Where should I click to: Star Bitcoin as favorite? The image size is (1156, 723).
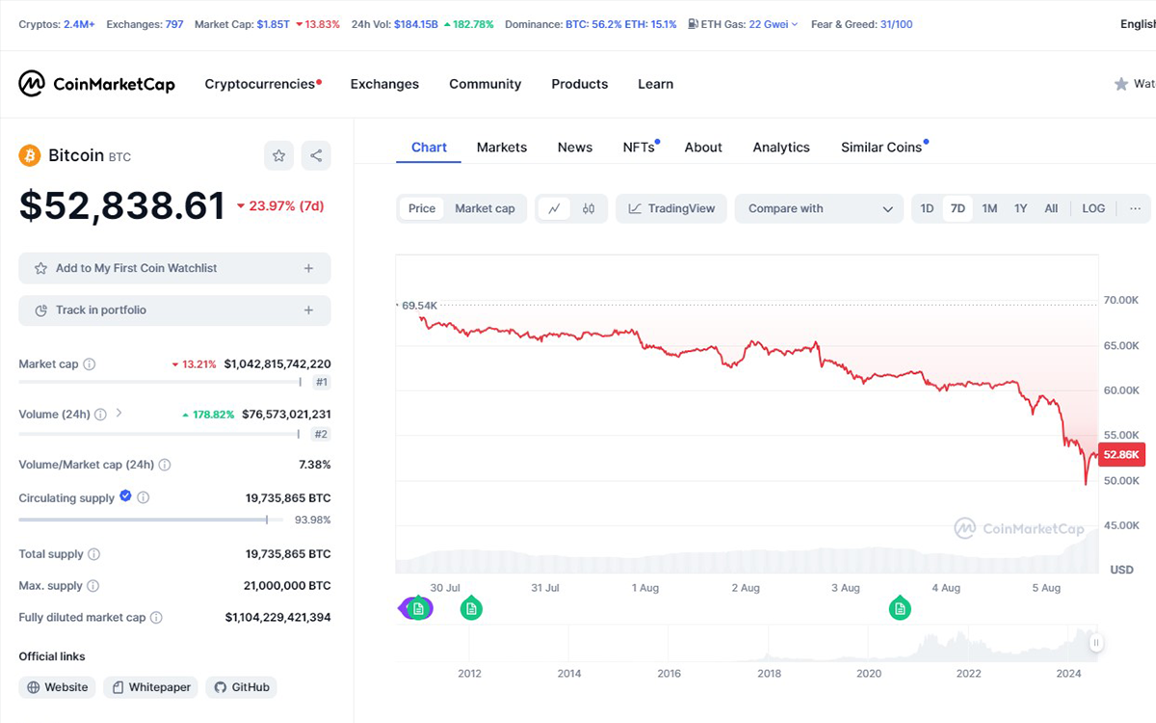[278, 155]
